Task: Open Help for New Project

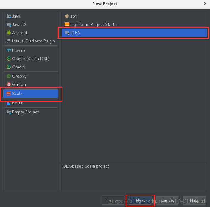Action: 195,200
